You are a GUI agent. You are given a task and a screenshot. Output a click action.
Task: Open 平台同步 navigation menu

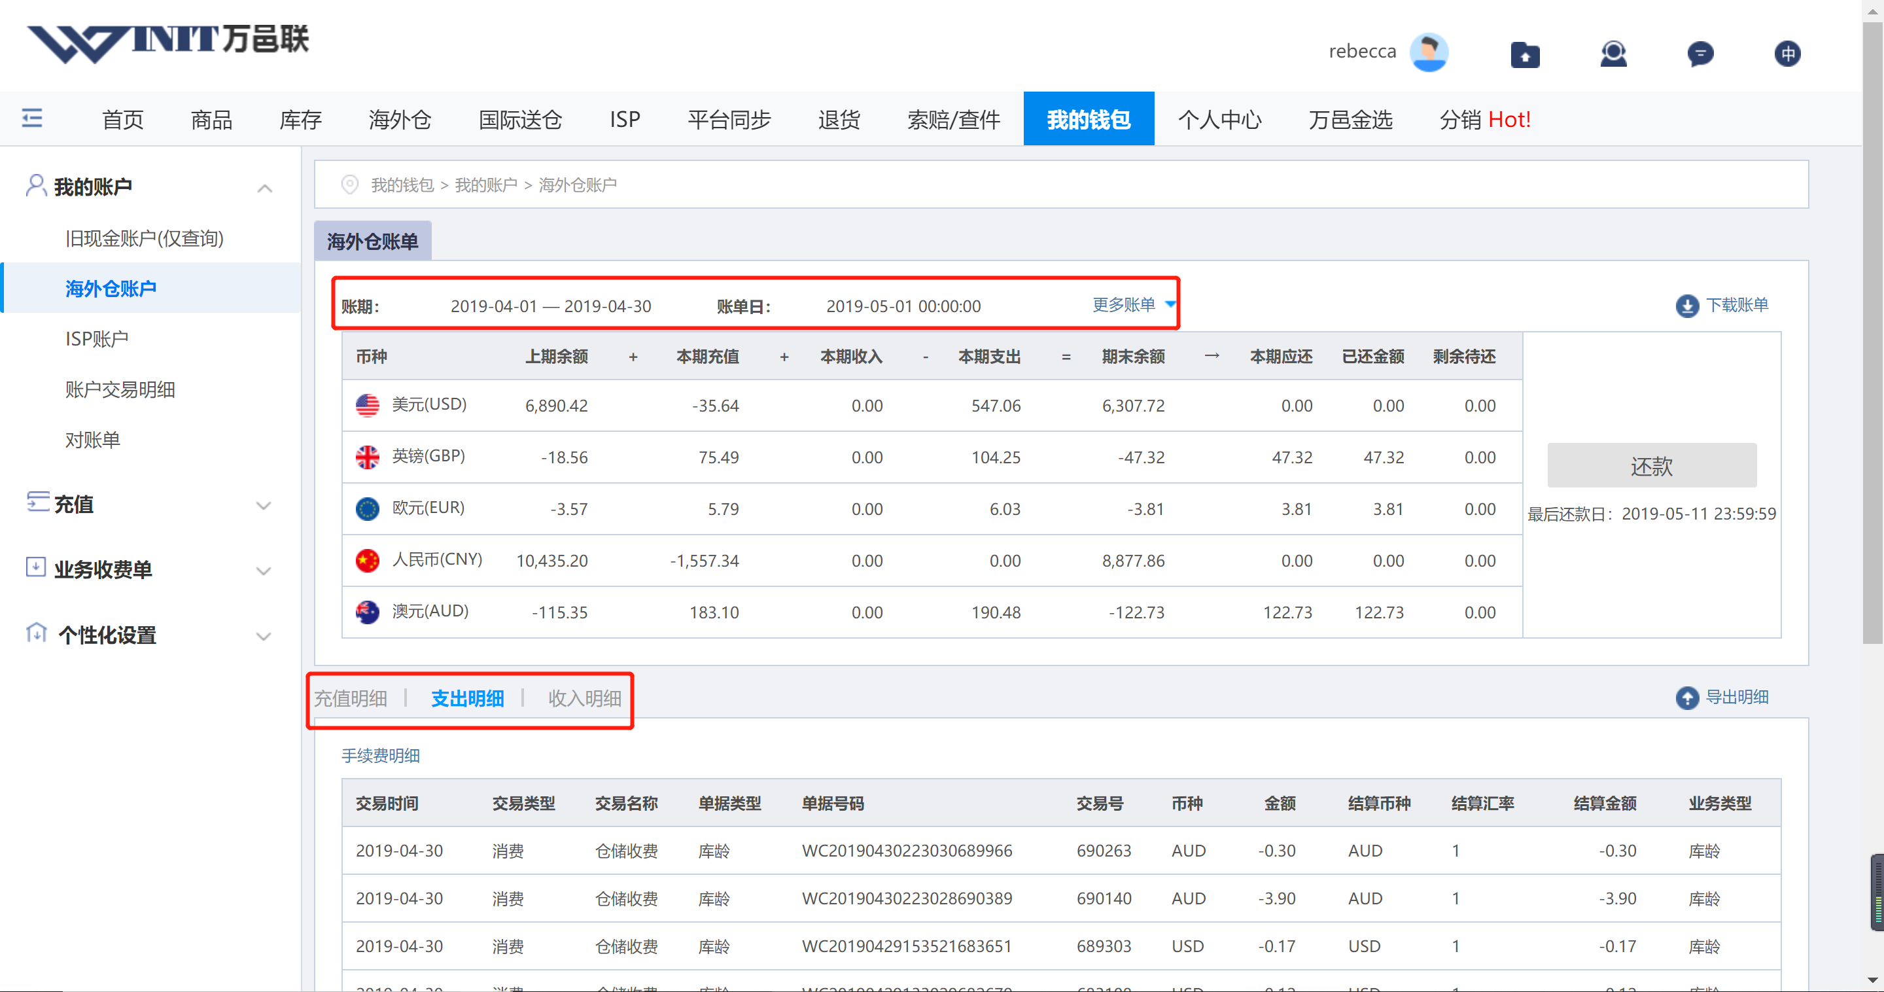click(729, 119)
